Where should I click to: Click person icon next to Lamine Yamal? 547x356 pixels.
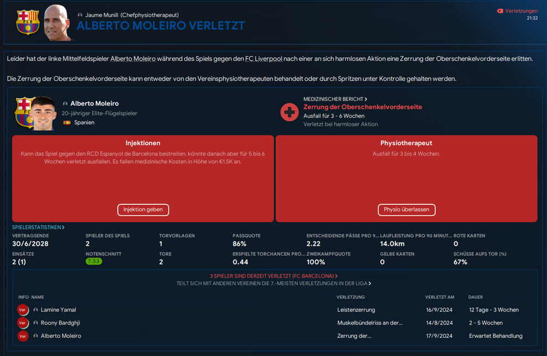coord(36,310)
